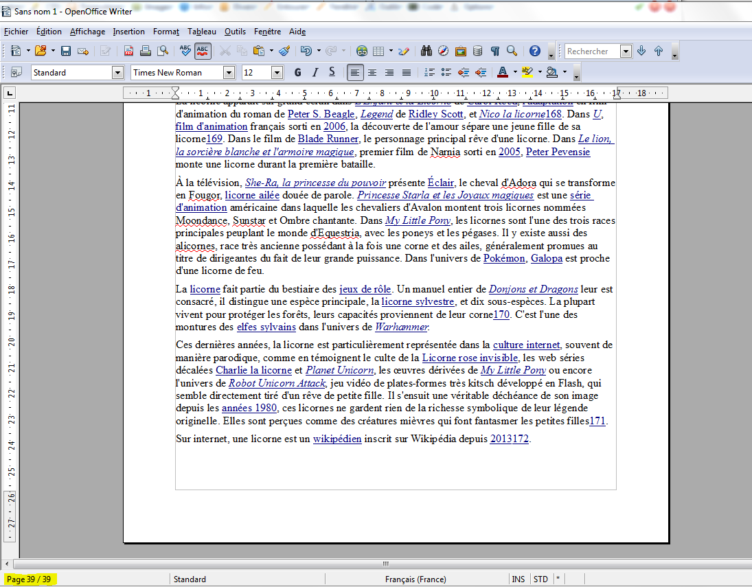Viewport: 752px width, 587px height.
Task: Open the Gallery picture icon
Action: pyautogui.click(x=460, y=51)
